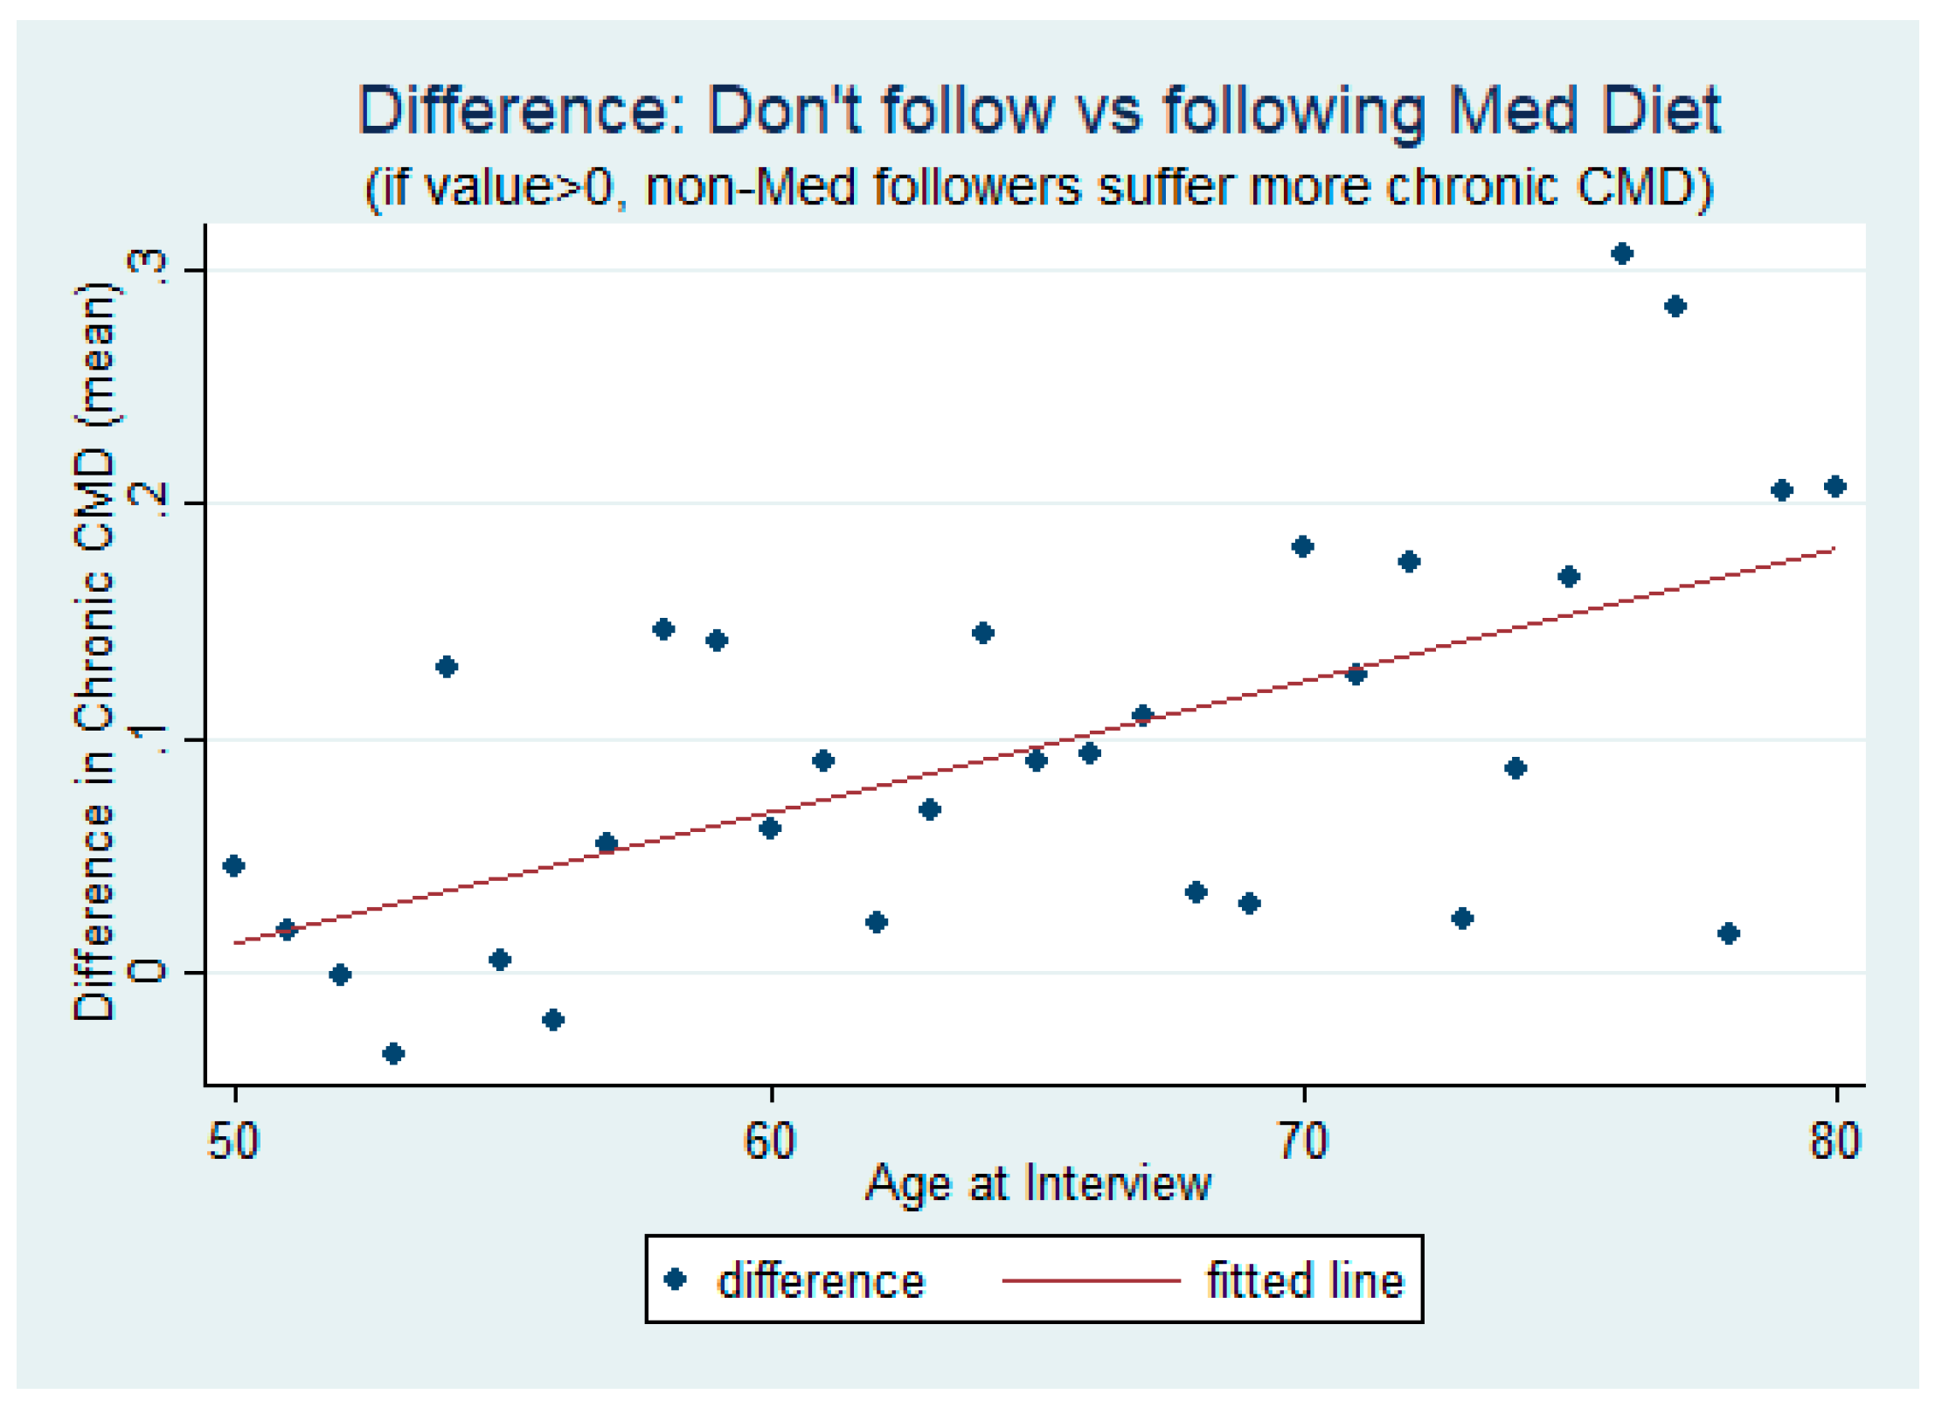Image resolution: width=1935 pixels, height=1401 pixels.
Task: Click the y-axis tick label 0
Action: pyautogui.click(x=147, y=971)
